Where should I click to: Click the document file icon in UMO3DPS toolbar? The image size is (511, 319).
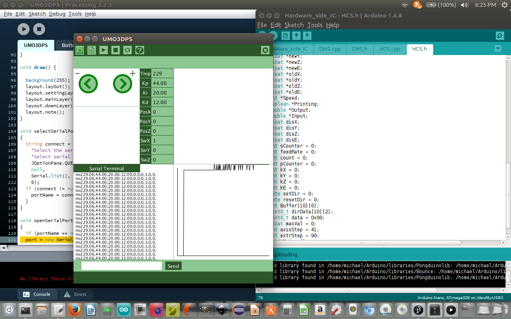tap(91, 50)
